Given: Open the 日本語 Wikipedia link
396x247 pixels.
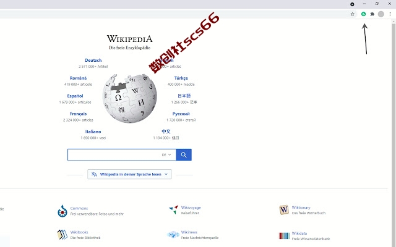Looking at the screenshot, I should (184, 96).
